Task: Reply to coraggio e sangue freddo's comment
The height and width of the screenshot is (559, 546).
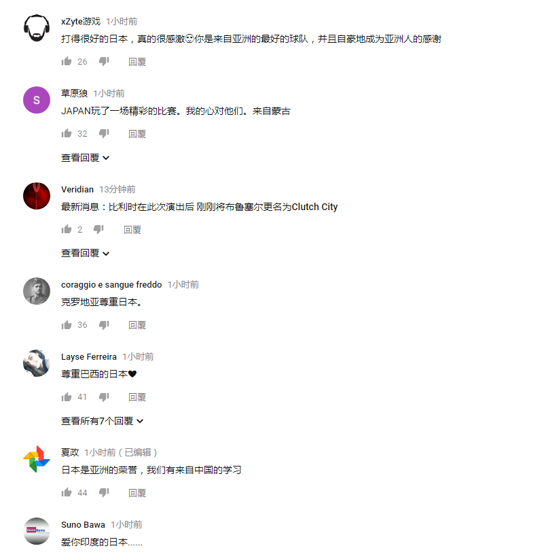Action: click(x=137, y=325)
